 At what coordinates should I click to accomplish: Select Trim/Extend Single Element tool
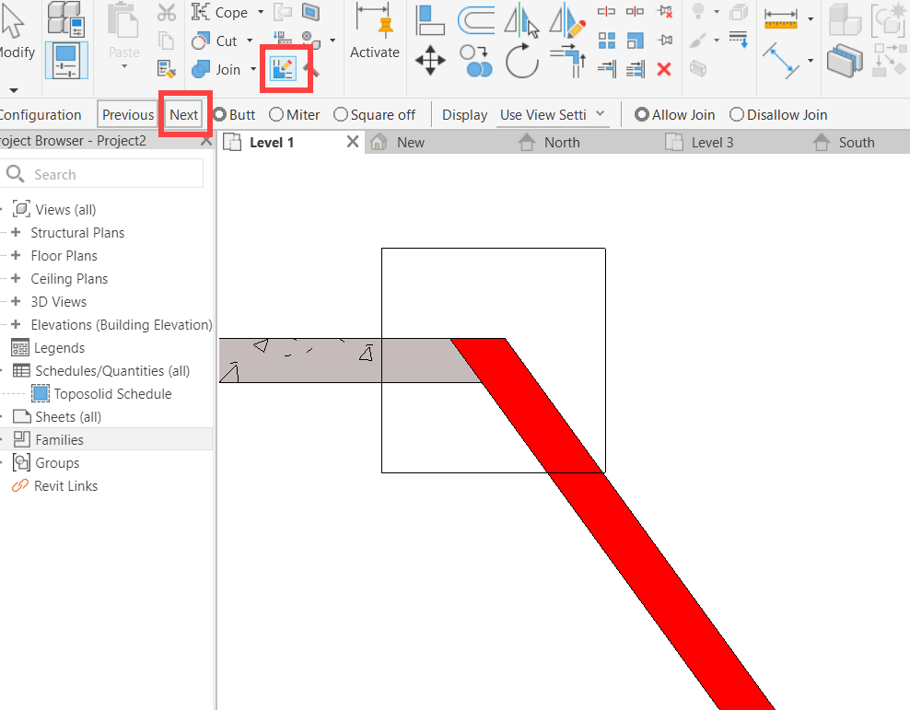click(606, 70)
